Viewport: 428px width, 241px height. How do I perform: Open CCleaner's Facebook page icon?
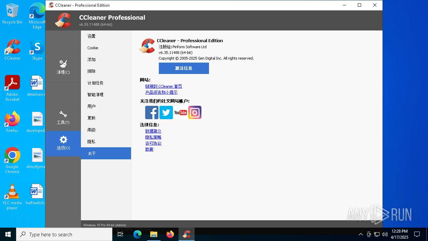point(152,112)
